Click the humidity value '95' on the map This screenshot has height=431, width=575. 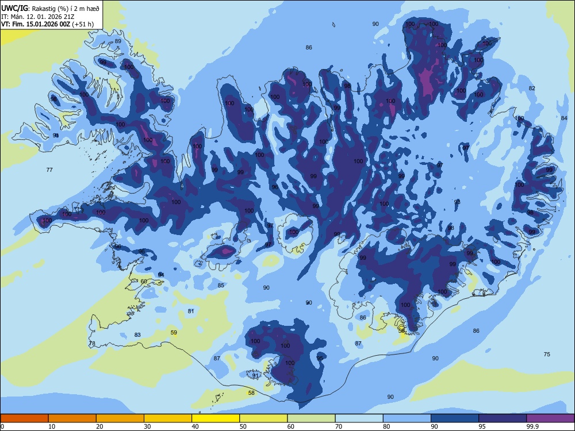pos(320,359)
